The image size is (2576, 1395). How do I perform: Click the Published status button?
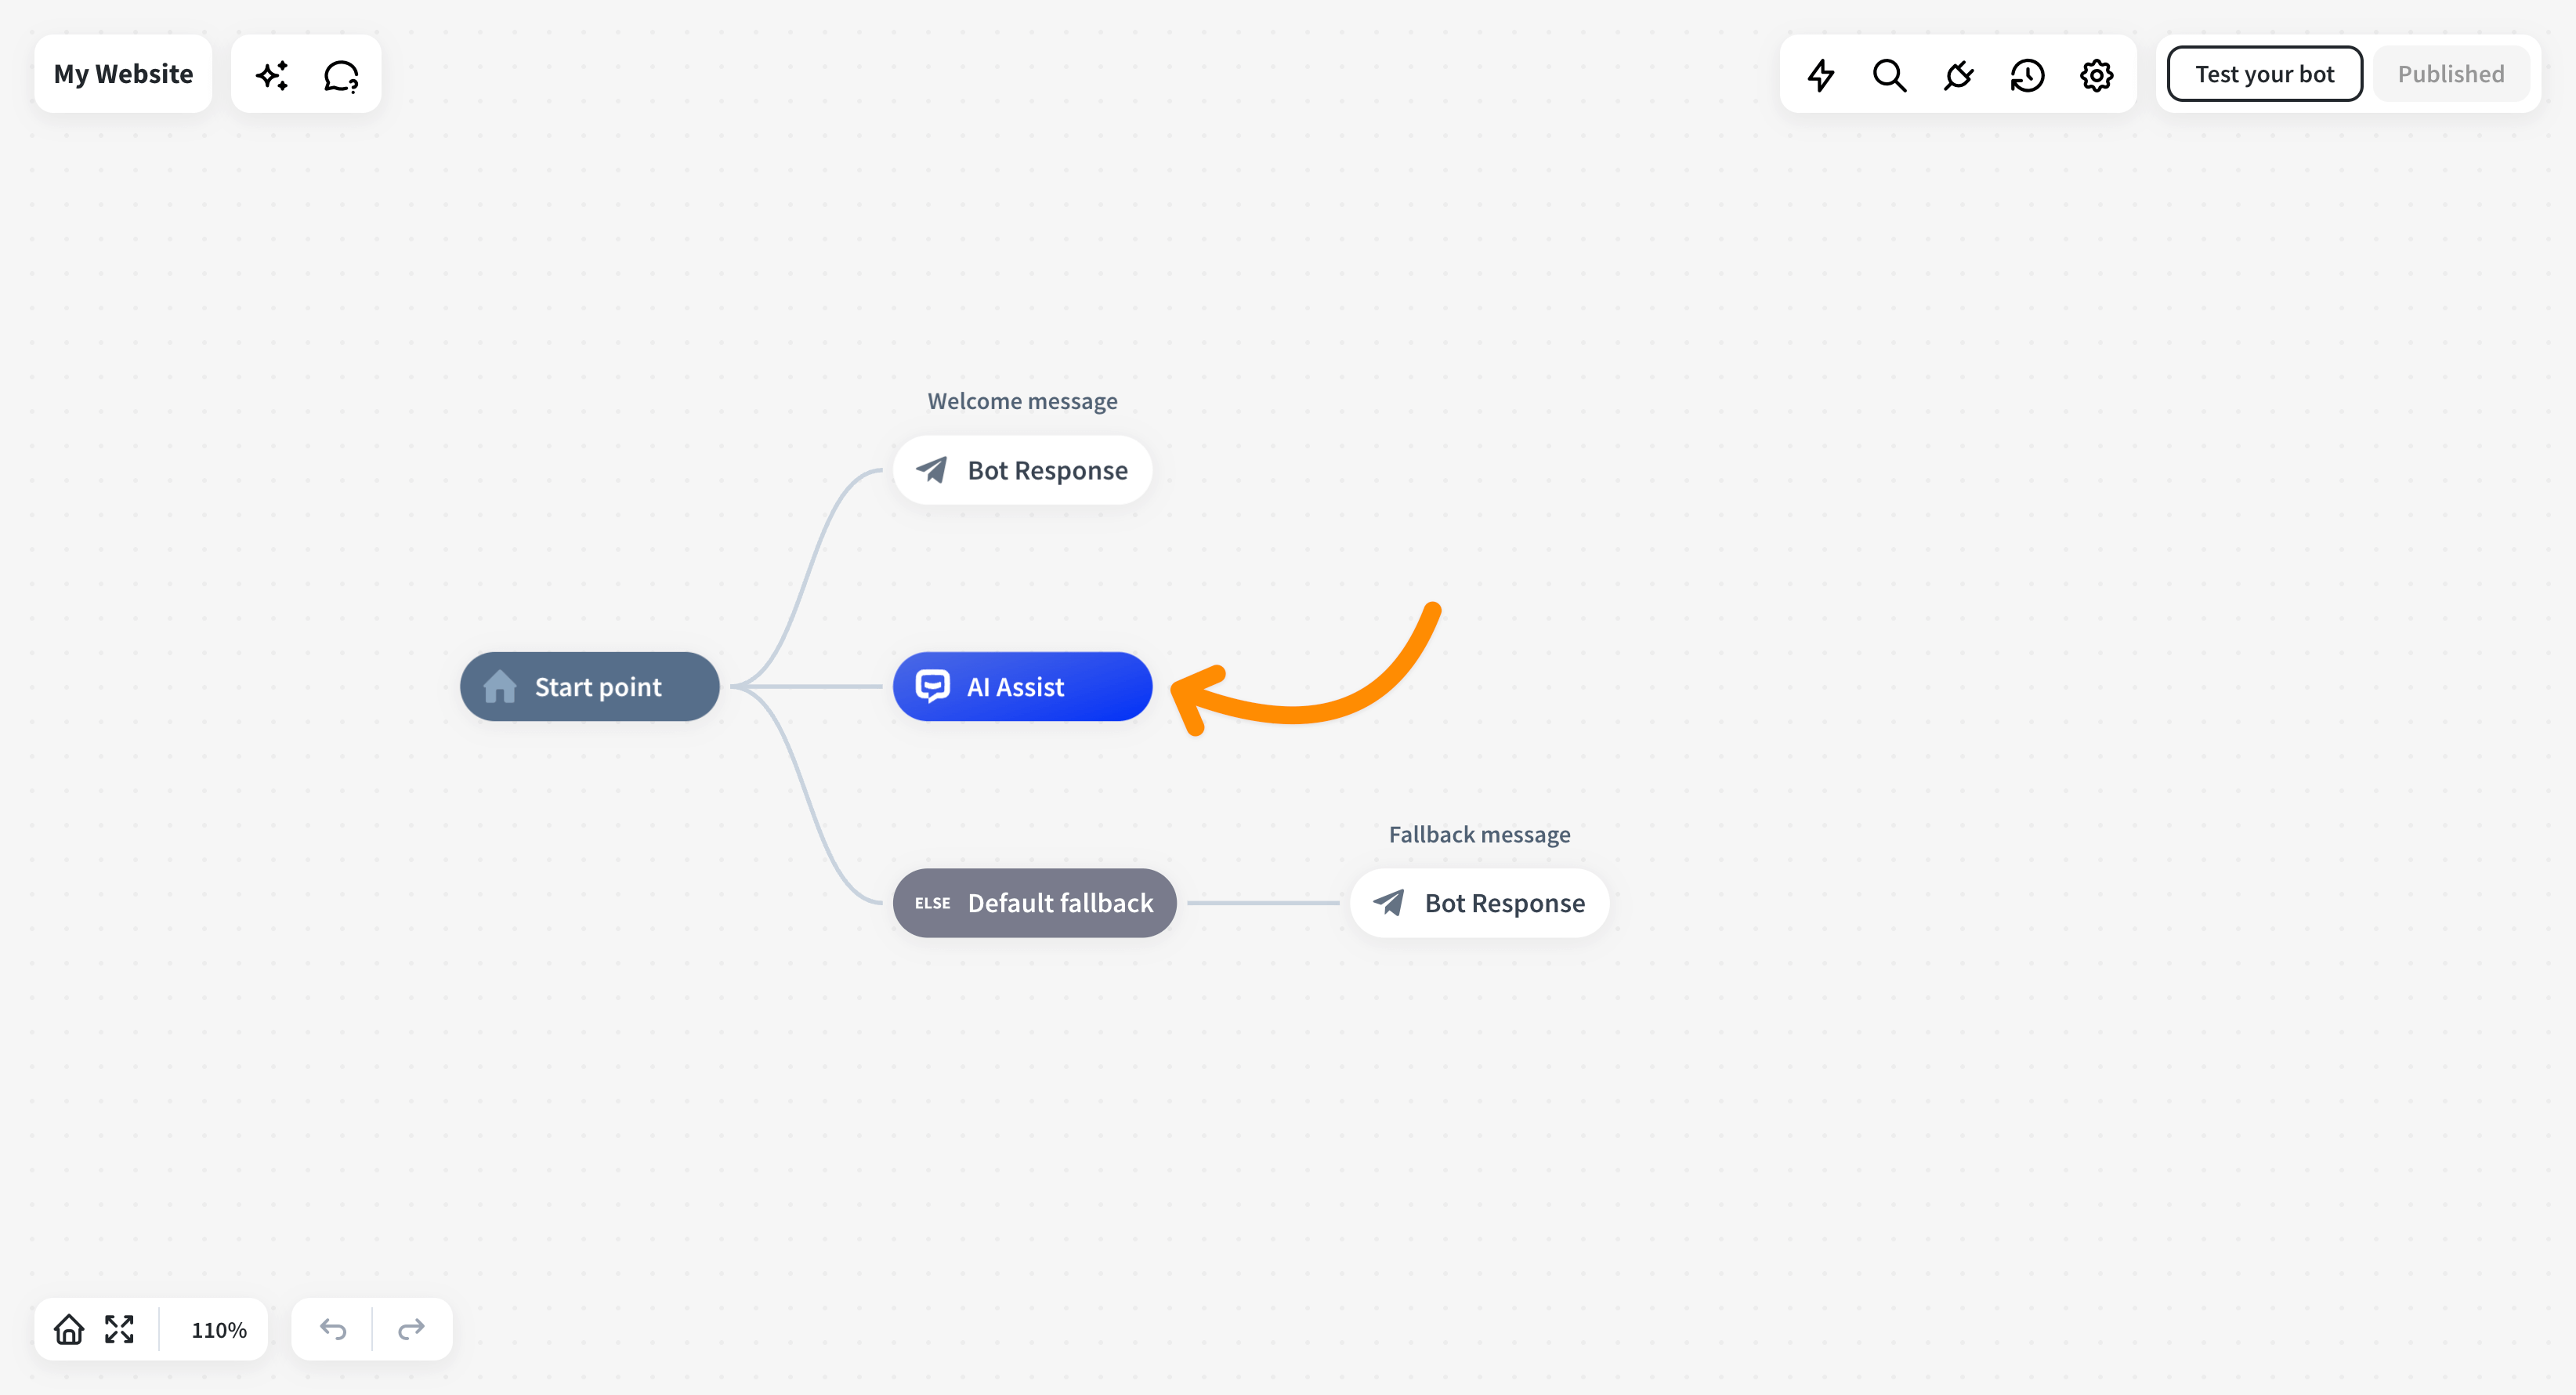[x=2451, y=74]
